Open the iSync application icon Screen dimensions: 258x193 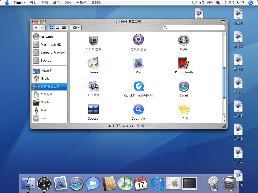tap(184, 40)
